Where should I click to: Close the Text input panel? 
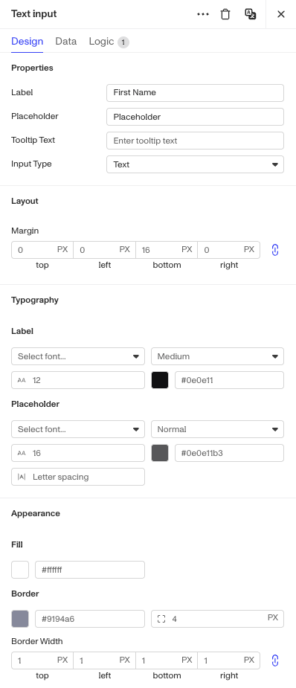pyautogui.click(x=281, y=14)
